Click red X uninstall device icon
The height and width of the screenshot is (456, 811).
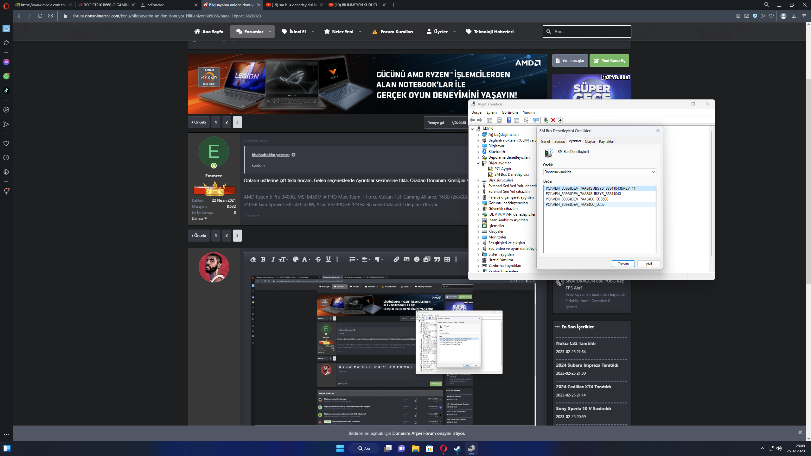(553, 120)
